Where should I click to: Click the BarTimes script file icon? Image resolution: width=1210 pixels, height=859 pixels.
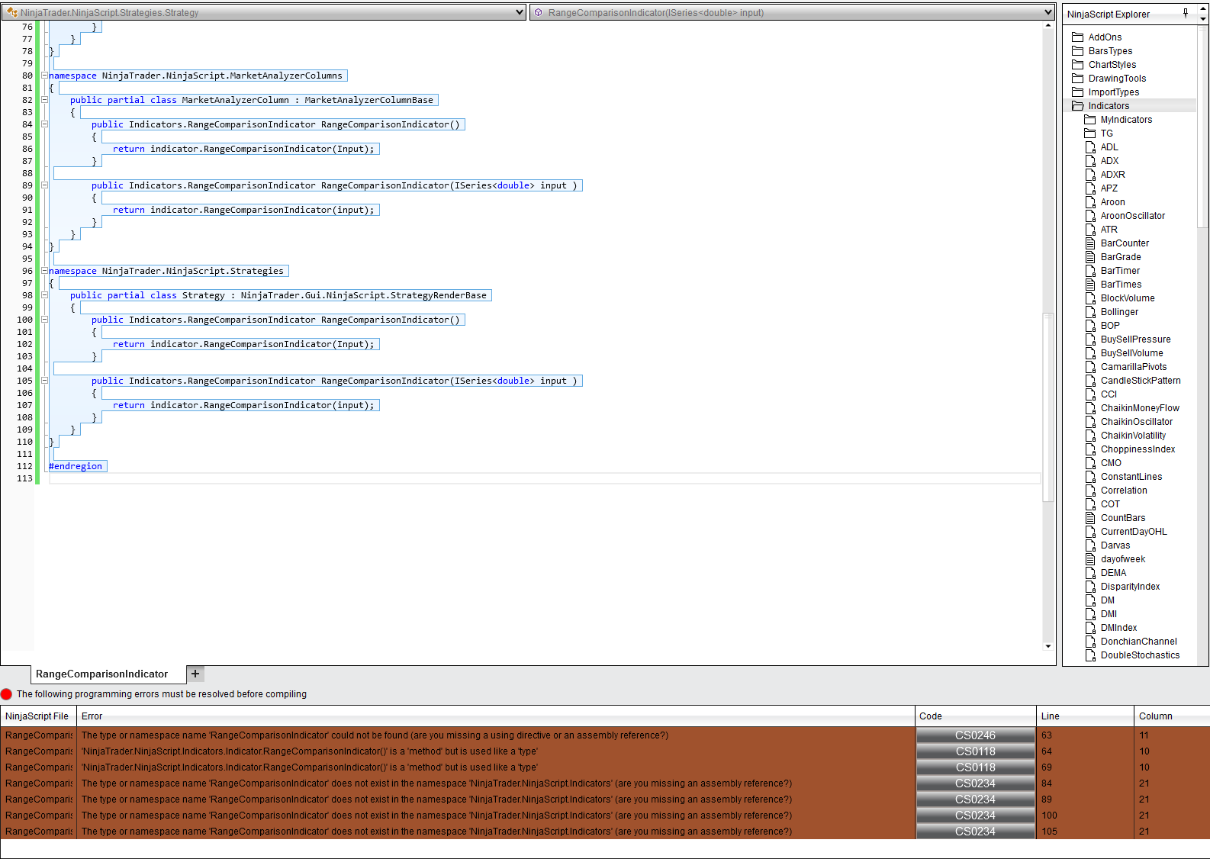1090,285
